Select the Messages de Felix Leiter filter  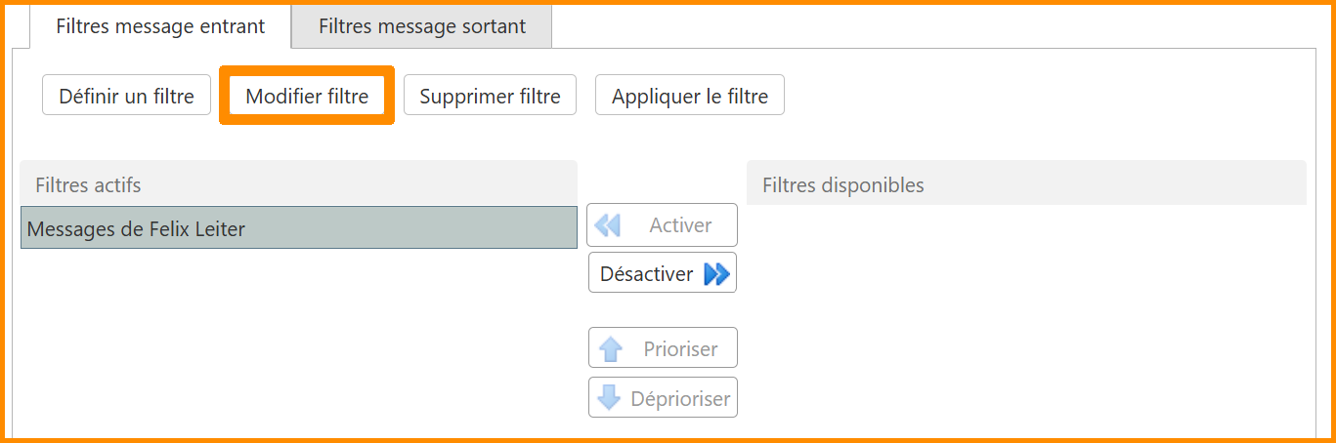(298, 228)
